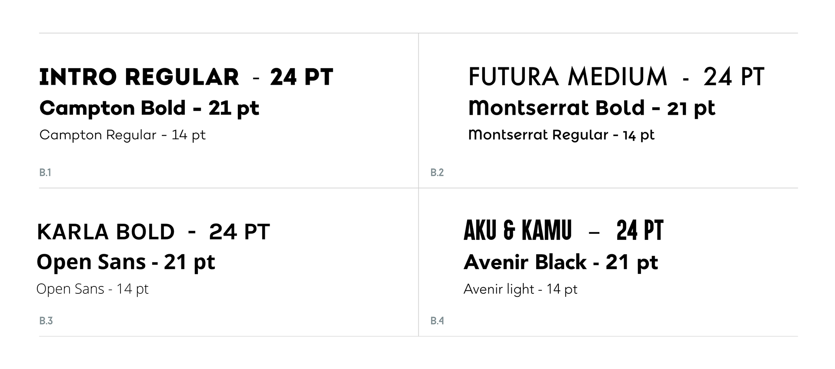Select the AKU & KAMU heading
The image size is (835, 369).
click(x=518, y=230)
